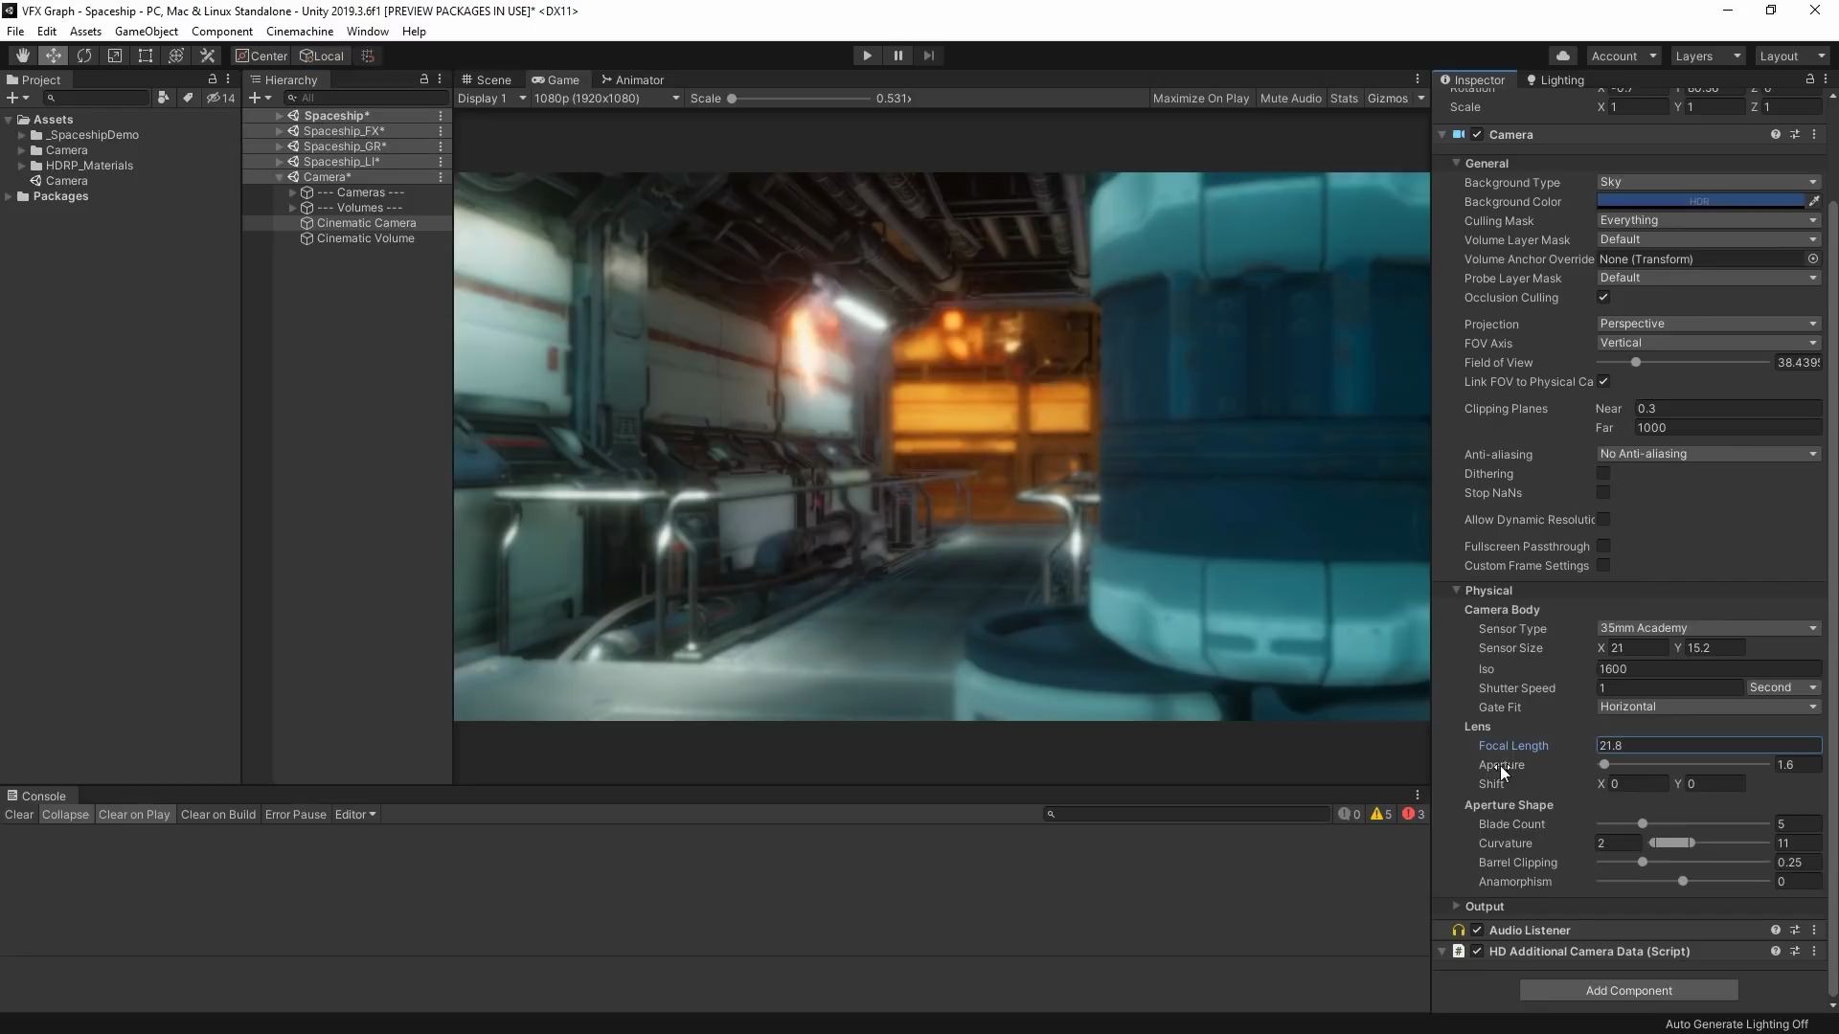Select the Cinematic Camera in the Hierarchy
Screen dimensions: 1839x1034
click(367, 223)
